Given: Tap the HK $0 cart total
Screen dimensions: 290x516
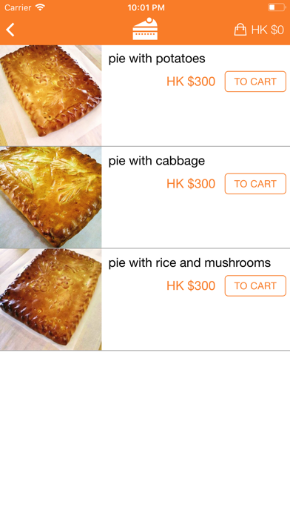Looking at the screenshot, I should [x=267, y=30].
